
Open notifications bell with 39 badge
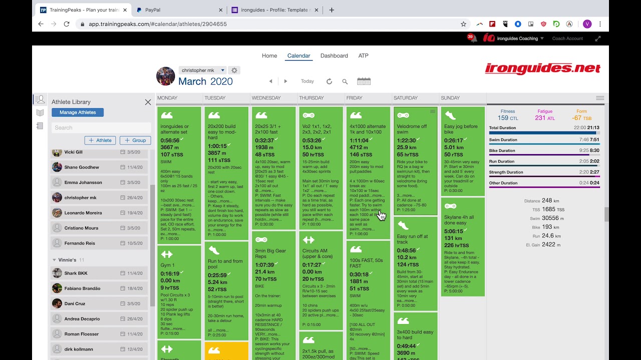[x=473, y=38]
